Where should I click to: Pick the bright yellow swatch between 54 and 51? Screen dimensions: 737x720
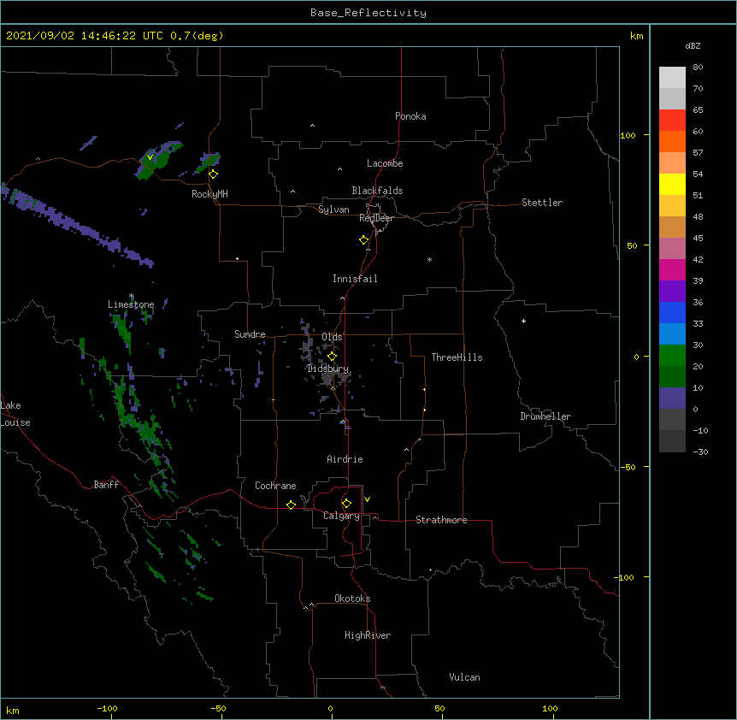[x=672, y=184]
